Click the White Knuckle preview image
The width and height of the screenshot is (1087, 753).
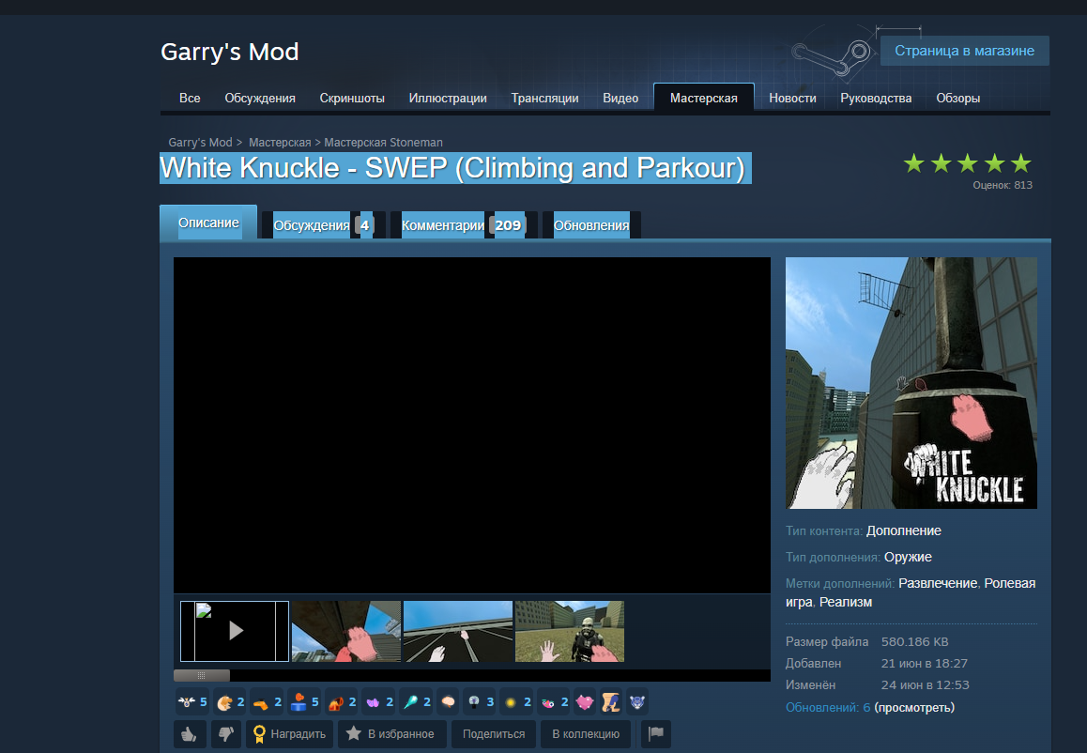point(911,383)
